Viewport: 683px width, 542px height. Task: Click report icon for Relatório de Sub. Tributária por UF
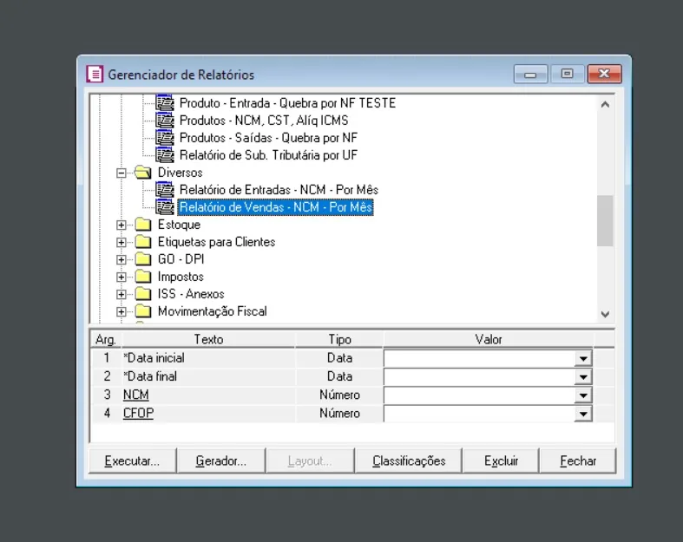pyautogui.click(x=165, y=155)
